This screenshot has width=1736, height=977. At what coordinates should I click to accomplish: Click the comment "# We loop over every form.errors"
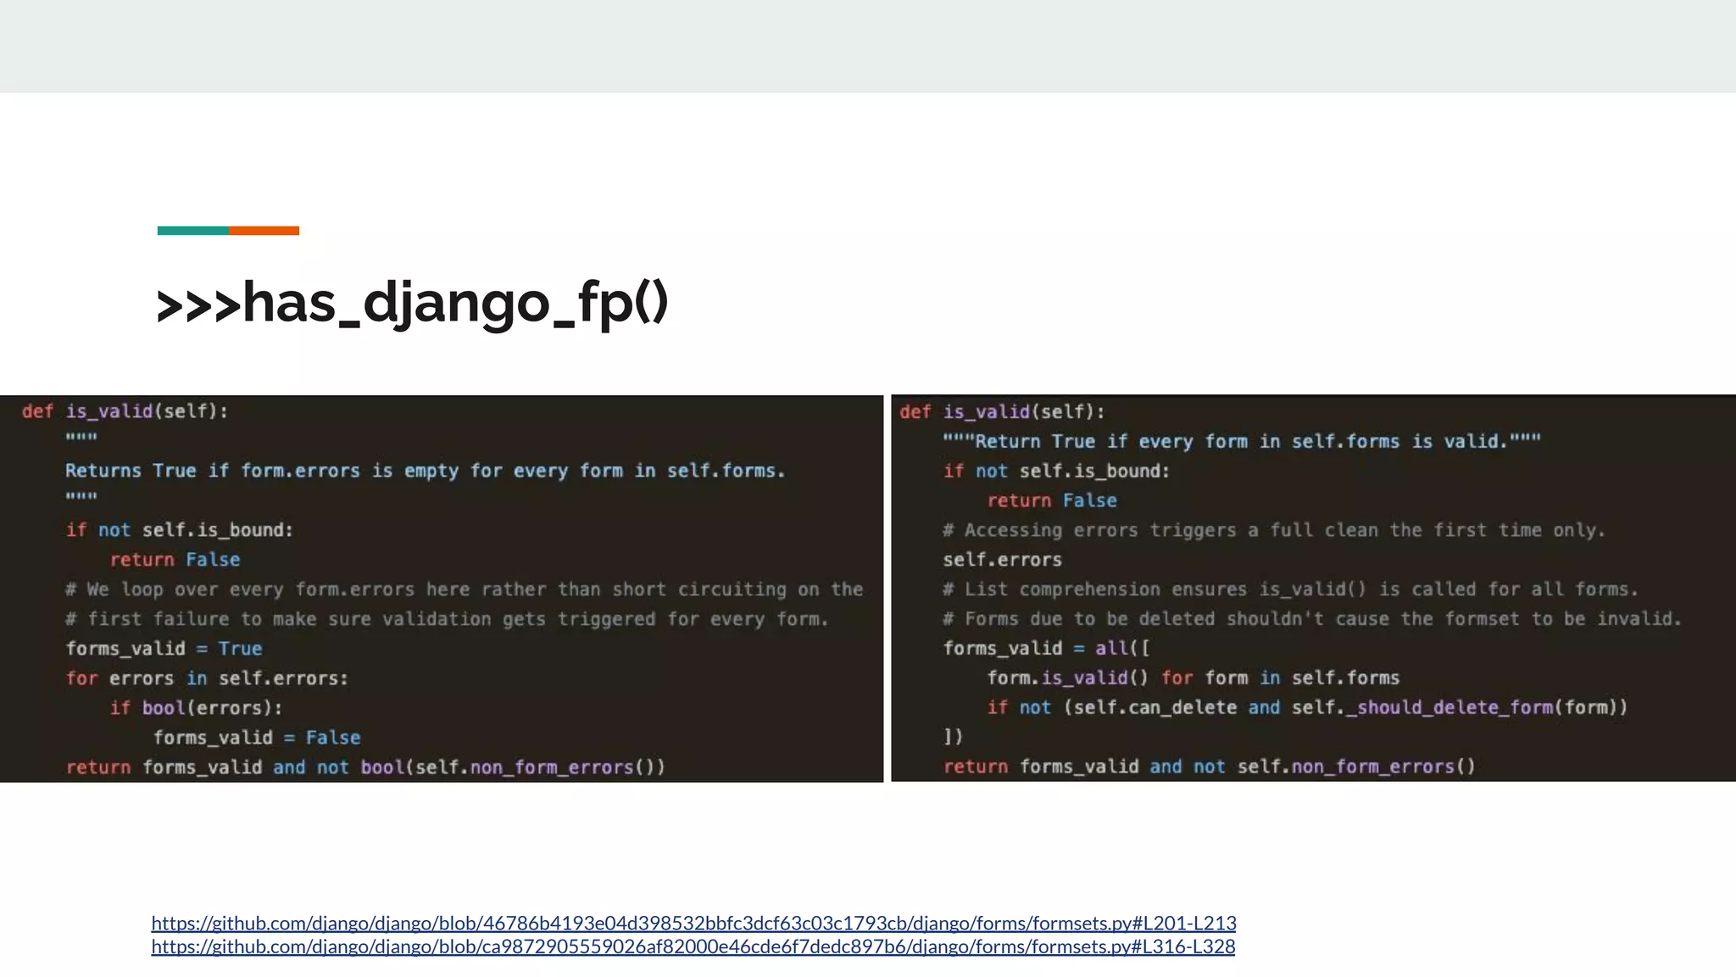pos(465,589)
